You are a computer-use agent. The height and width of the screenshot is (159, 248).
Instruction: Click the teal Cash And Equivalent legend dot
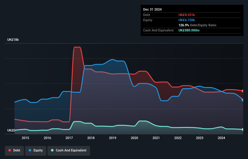(52, 150)
